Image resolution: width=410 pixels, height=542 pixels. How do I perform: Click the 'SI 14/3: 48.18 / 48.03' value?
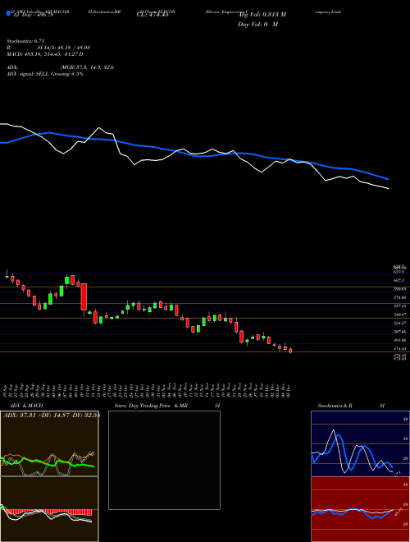(63, 48)
